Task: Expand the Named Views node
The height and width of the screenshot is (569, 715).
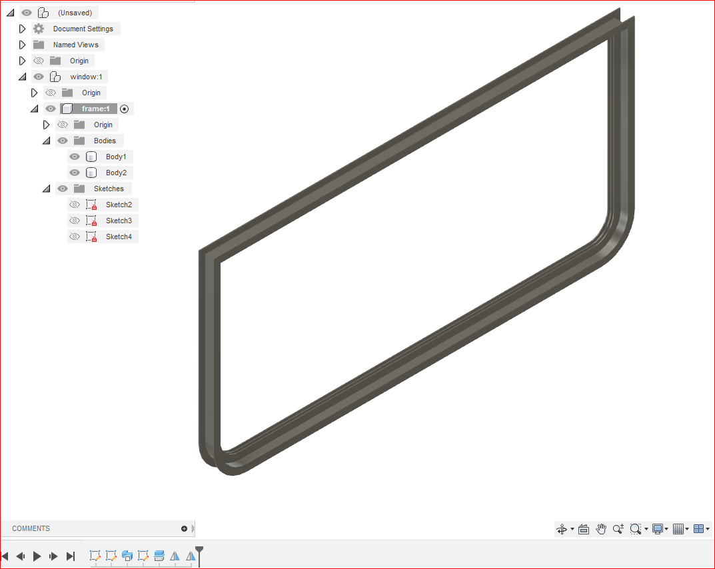Action: (x=22, y=45)
